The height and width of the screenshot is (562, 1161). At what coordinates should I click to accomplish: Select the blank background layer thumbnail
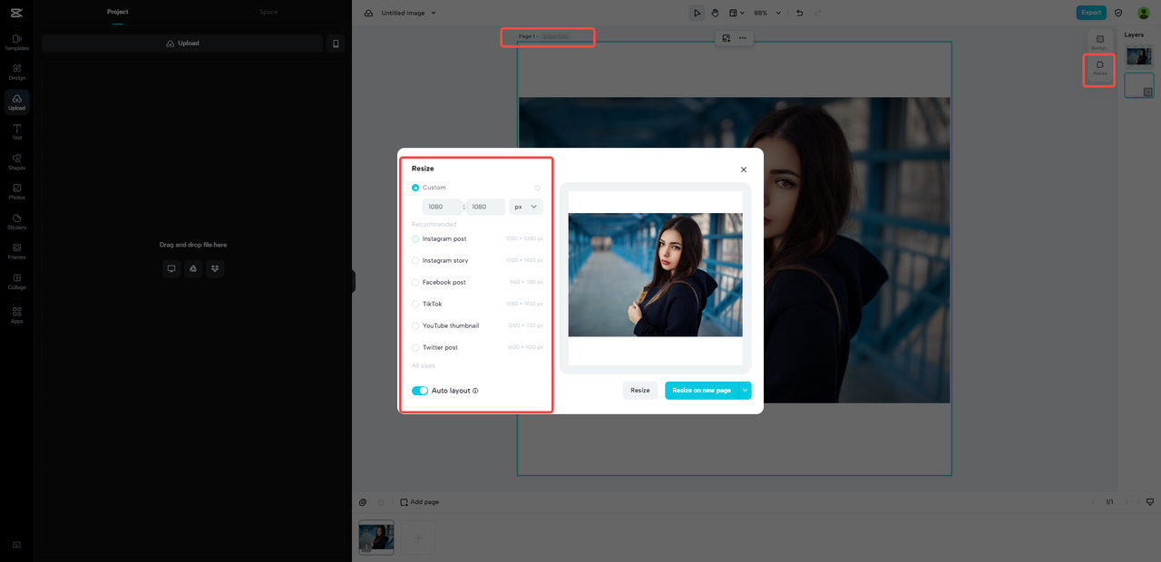pos(1139,85)
